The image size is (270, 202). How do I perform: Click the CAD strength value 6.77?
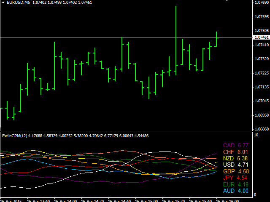tap(243, 145)
